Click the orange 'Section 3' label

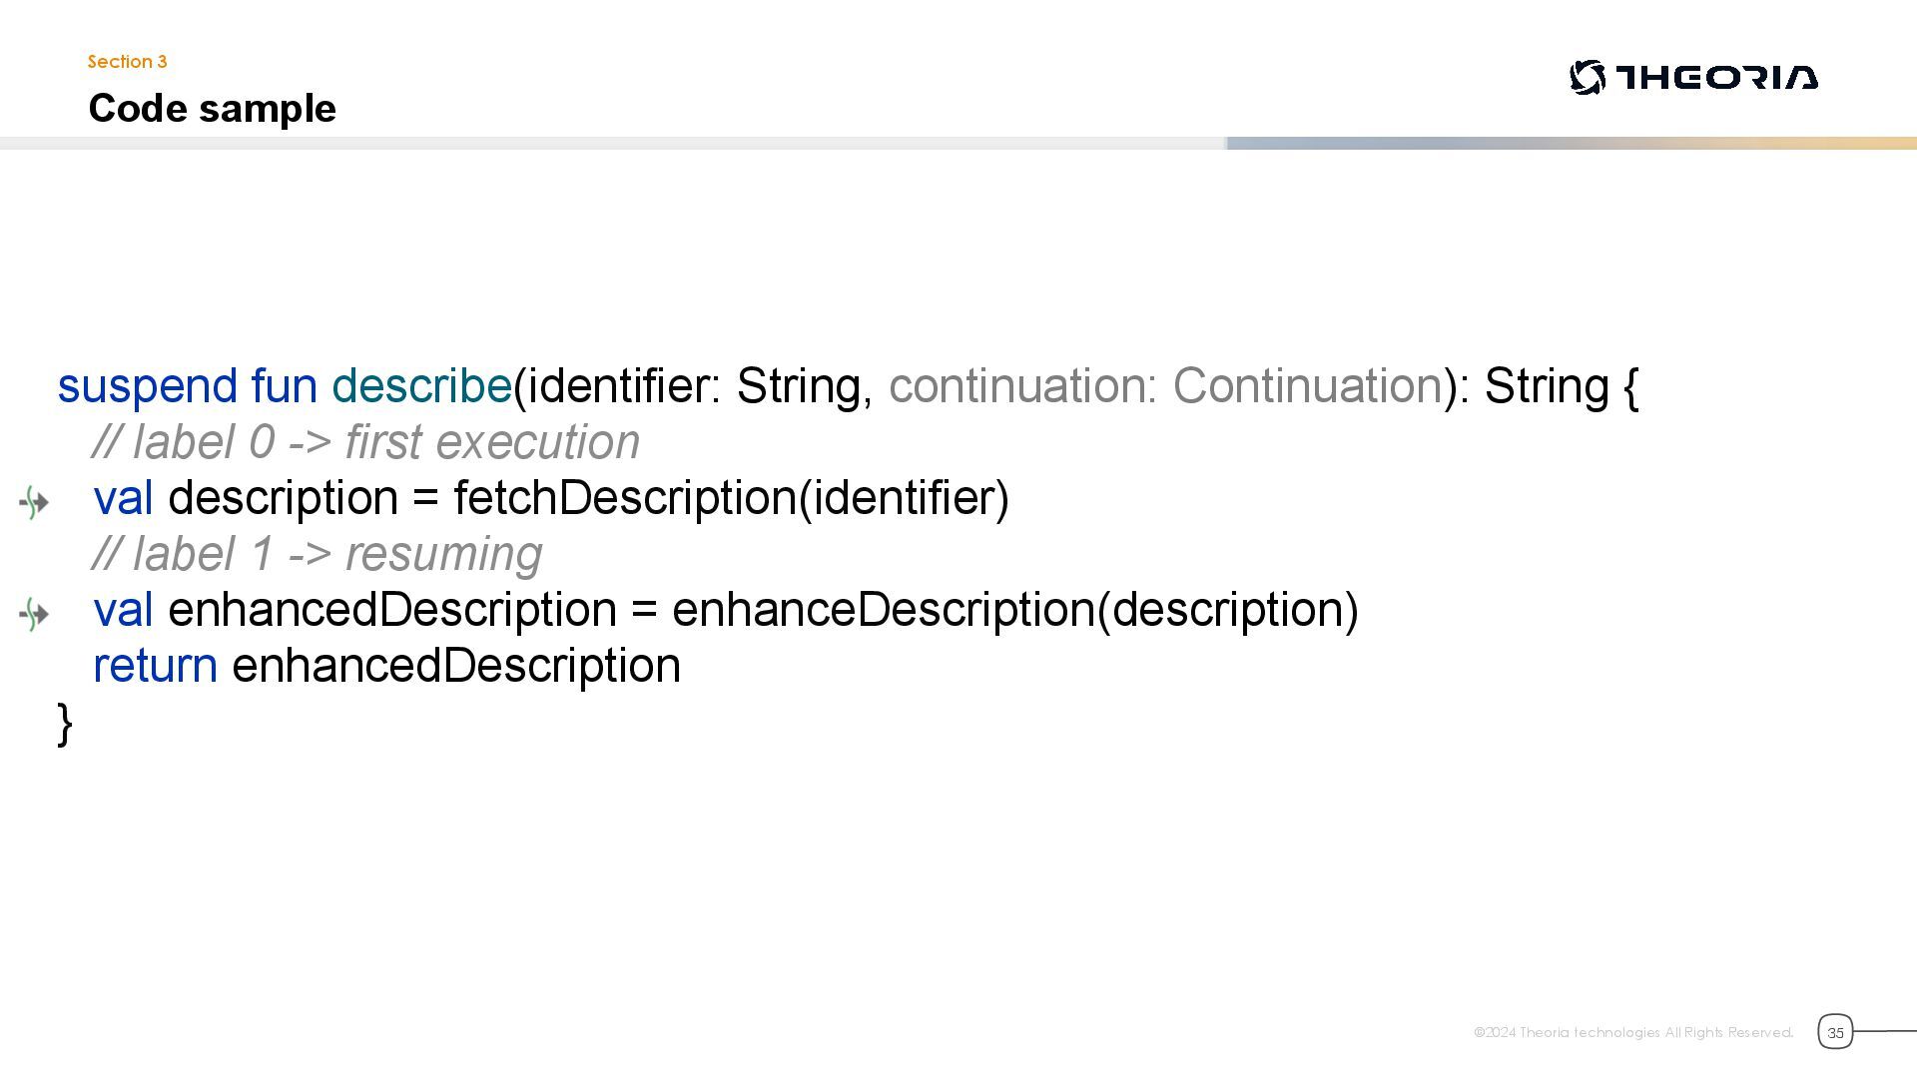pyautogui.click(x=127, y=62)
